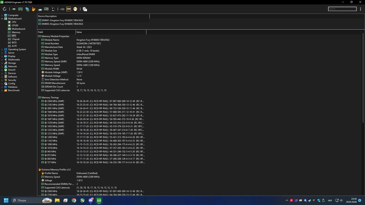The image size is (365, 205).
Task: Collapse the Motherboard tree node
Action: (2, 19)
